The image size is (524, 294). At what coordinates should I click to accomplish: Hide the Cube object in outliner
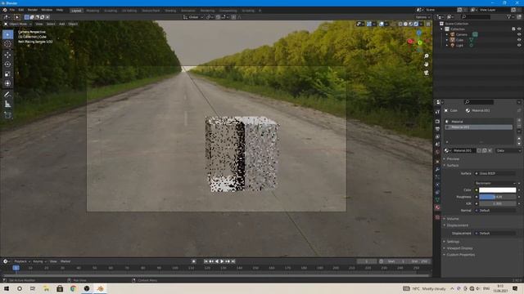coord(519,40)
